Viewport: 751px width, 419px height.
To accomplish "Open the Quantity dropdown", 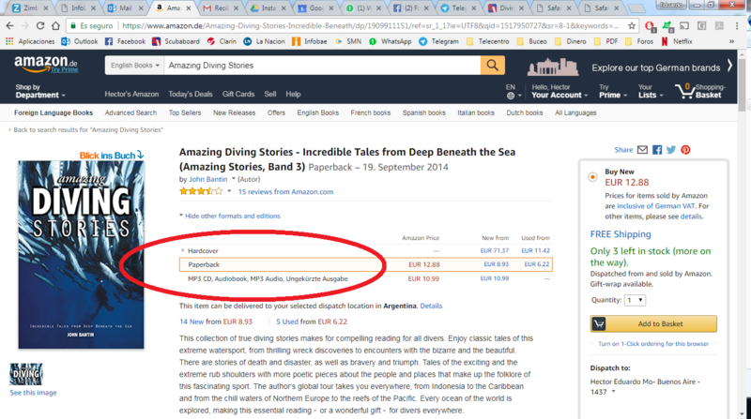I will coord(635,300).
